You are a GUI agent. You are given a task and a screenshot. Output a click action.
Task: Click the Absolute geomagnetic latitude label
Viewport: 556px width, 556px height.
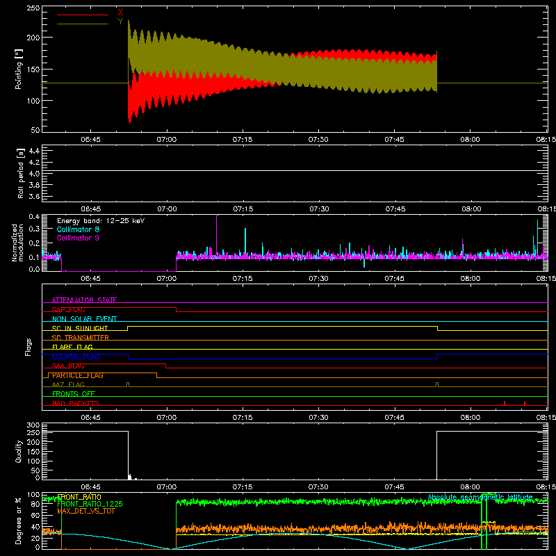[x=480, y=497]
